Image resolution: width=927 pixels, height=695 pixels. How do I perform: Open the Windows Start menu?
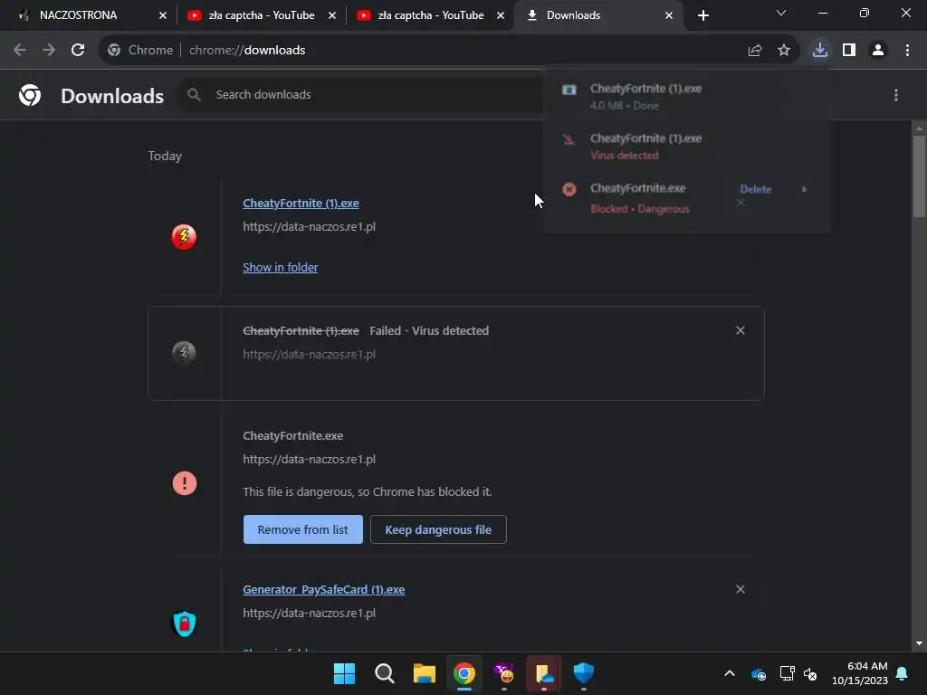click(344, 673)
